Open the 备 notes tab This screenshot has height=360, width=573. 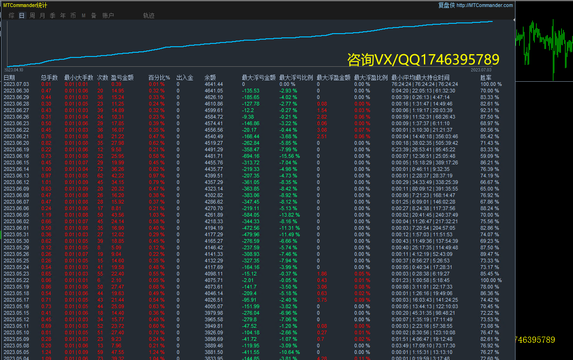click(93, 15)
